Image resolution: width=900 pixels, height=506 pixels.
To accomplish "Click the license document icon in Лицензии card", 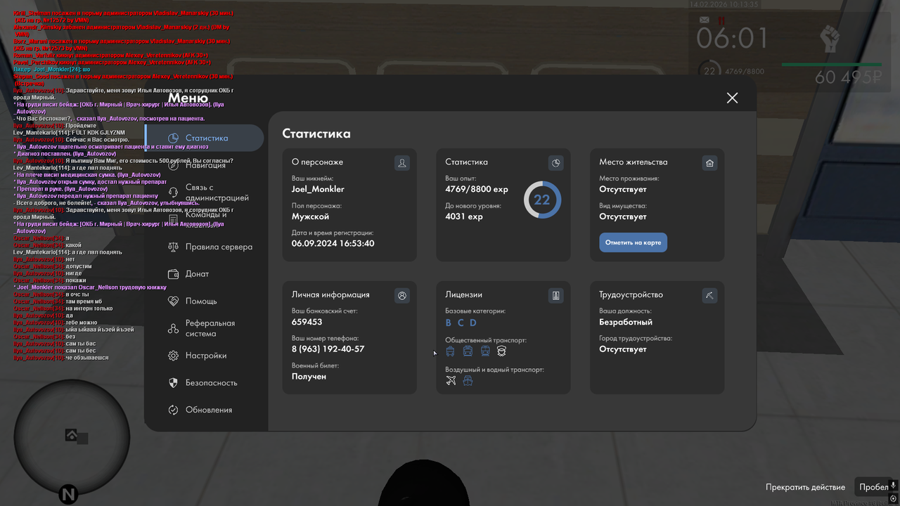I will click(555, 296).
